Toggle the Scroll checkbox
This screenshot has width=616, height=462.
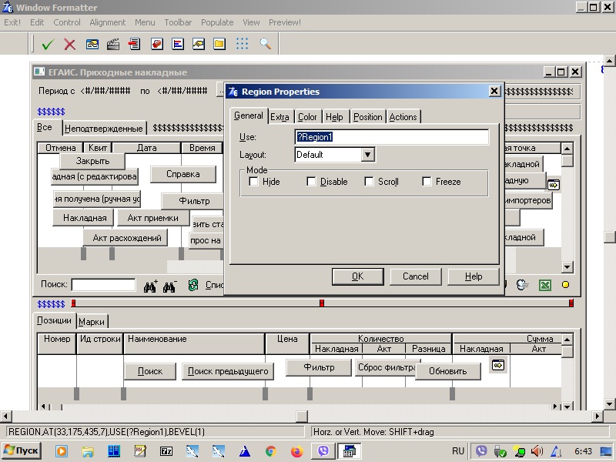[370, 182]
